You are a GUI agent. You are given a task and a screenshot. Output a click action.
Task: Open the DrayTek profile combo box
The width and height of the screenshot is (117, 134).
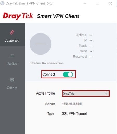pos(86,93)
